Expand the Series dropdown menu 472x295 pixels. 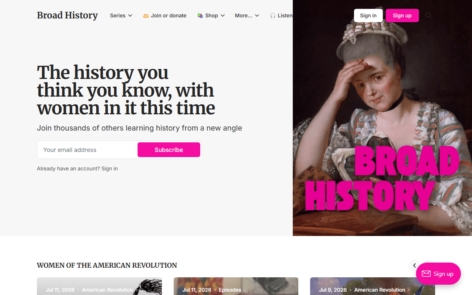[x=121, y=15]
